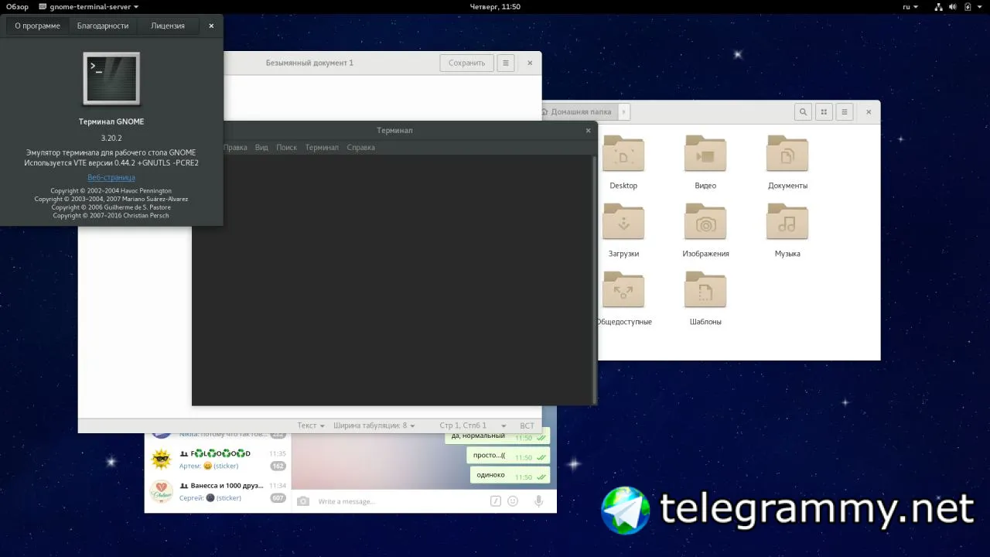Click the bot commands slash icon in Telegram

click(496, 501)
